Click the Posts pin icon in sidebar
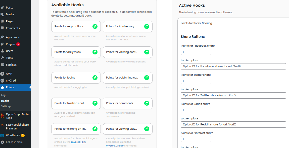The width and height of the screenshot is (289, 148). point(3,8)
